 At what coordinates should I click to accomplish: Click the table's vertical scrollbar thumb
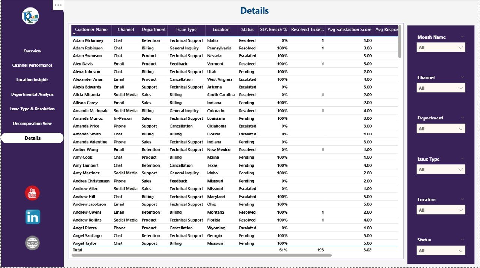[x=400, y=42]
